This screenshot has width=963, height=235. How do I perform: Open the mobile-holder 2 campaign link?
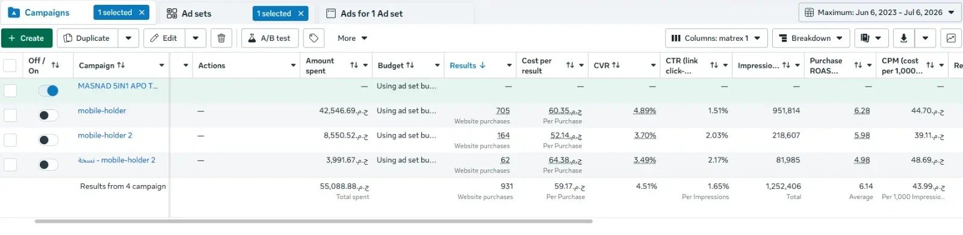pyautogui.click(x=105, y=135)
